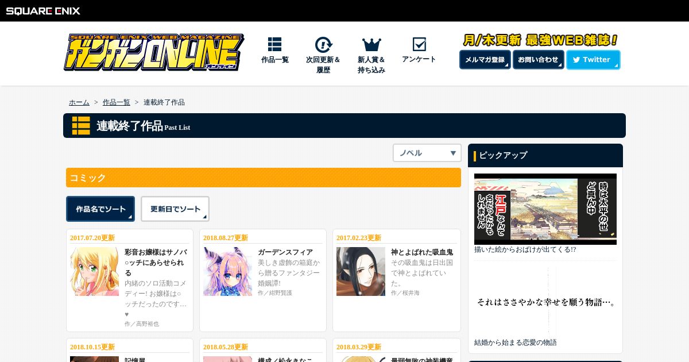Click the コミック section header
This screenshot has width=689, height=362.
[264, 178]
